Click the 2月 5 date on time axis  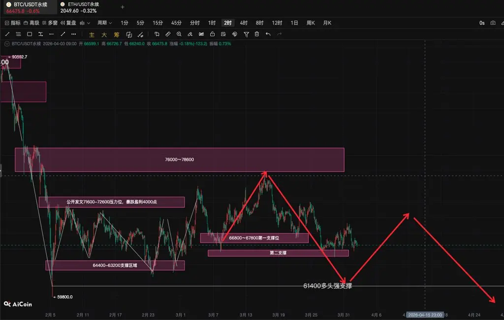[50, 315]
